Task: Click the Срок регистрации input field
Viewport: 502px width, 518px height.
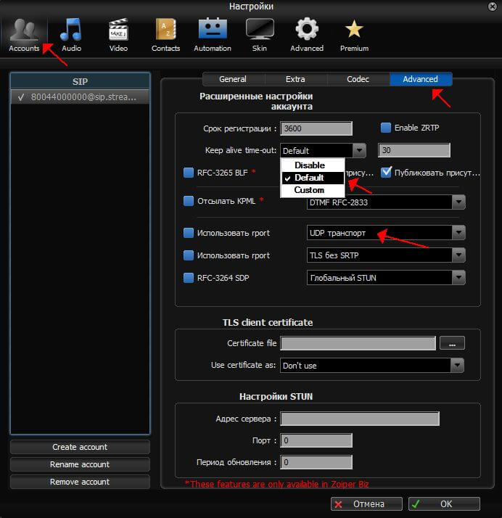Action: click(x=316, y=128)
